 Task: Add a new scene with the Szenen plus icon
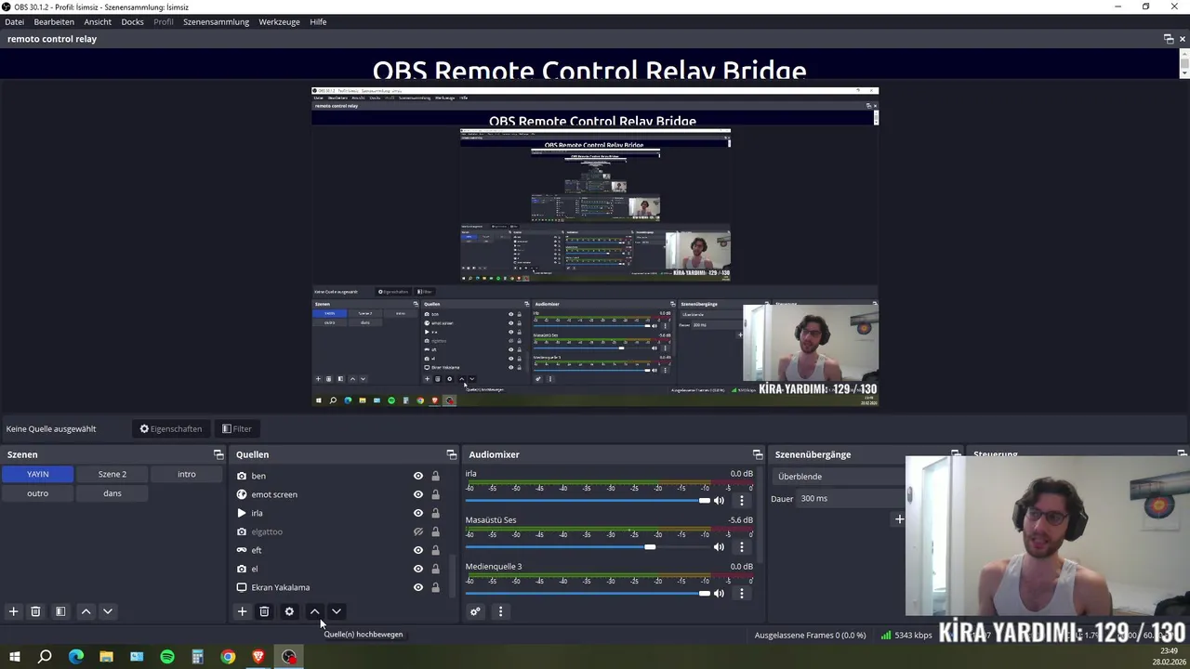pyautogui.click(x=13, y=611)
